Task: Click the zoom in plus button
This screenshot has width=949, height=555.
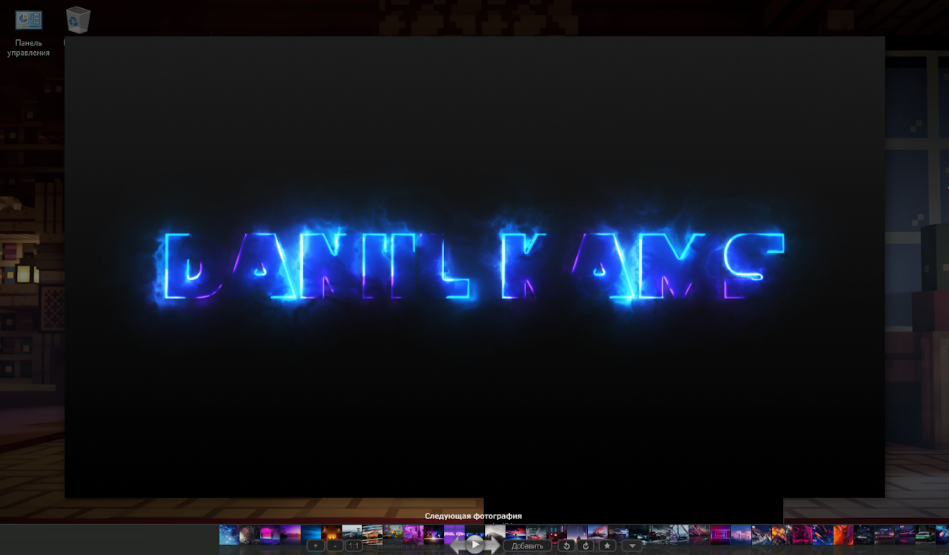Action: (x=316, y=546)
